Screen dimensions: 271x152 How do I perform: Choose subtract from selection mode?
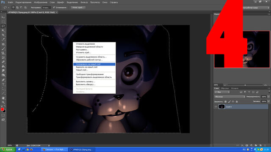[21, 8]
